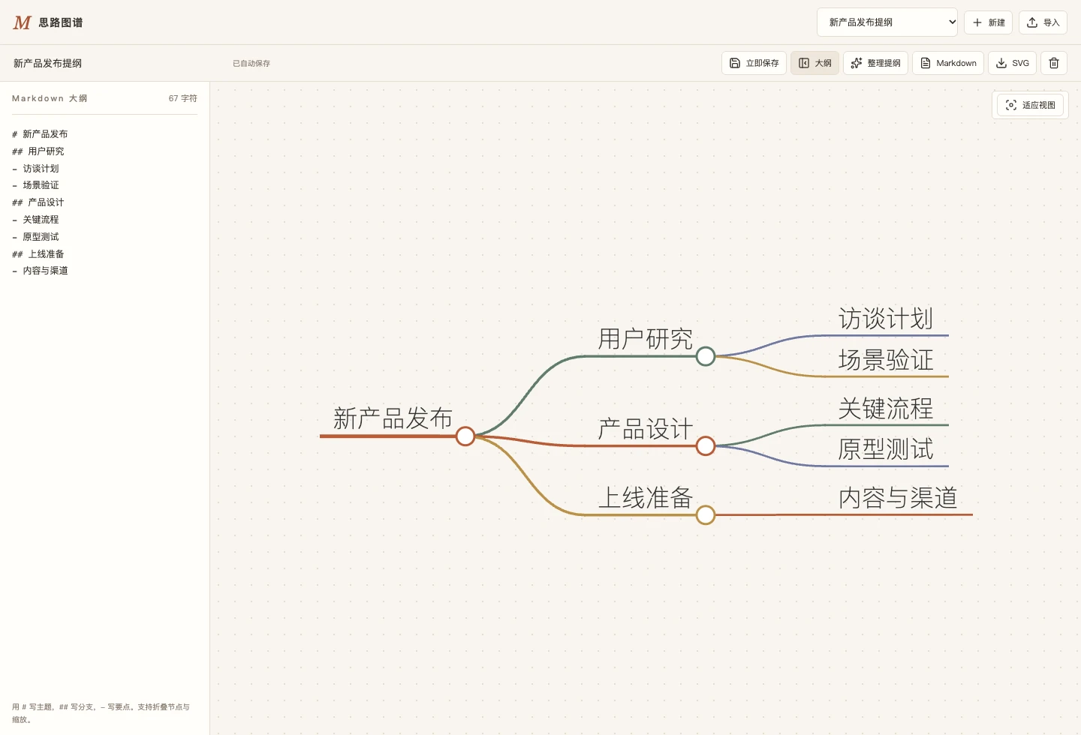Click the 新产品发布 root node label
The height and width of the screenshot is (735, 1081).
393,418
